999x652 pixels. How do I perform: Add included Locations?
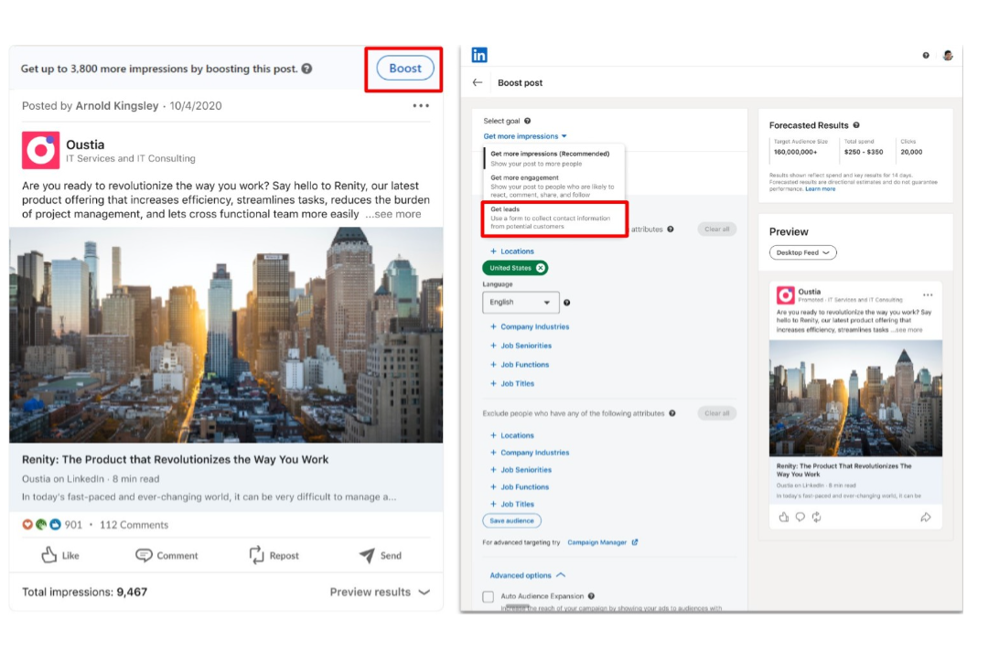[512, 251]
